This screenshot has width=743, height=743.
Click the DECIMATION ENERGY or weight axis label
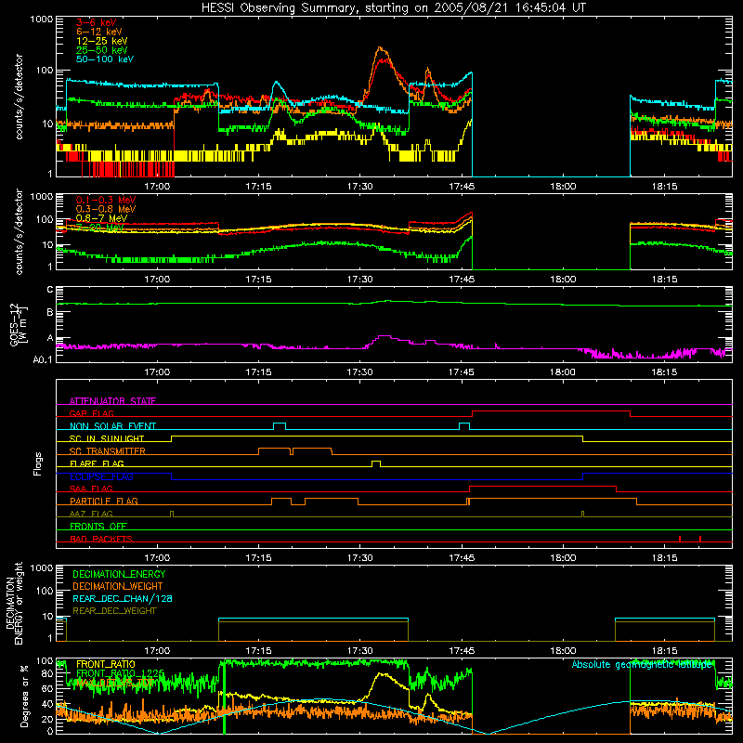(14, 604)
